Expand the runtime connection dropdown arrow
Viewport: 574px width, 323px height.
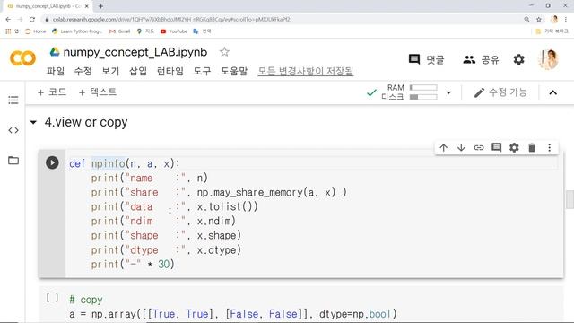tap(448, 92)
